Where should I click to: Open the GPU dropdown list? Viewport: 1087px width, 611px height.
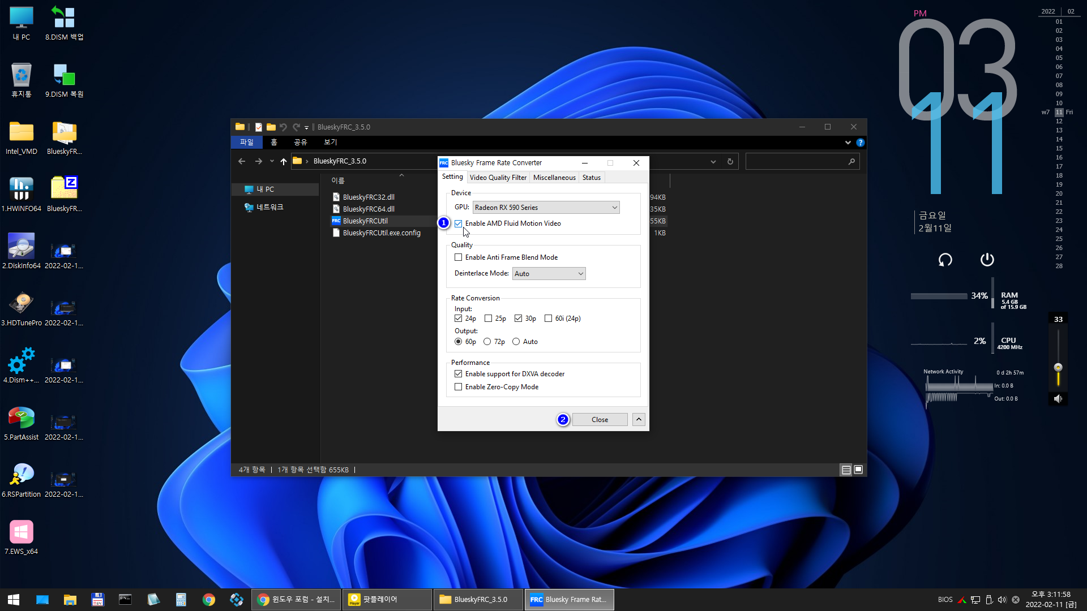546,208
